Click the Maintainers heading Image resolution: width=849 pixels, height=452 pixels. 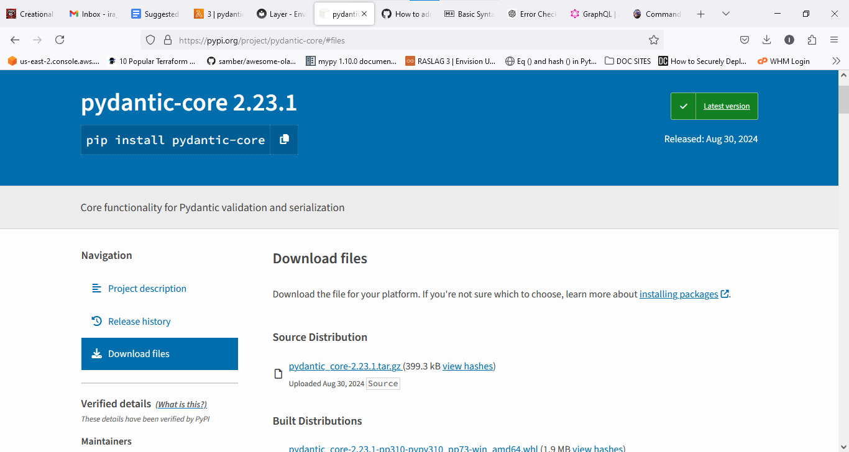(x=106, y=441)
